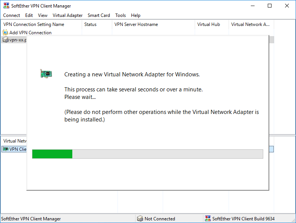Viewport: 296px width, 223px height.
Task: Open the Smart Card menu
Action: (99, 15)
